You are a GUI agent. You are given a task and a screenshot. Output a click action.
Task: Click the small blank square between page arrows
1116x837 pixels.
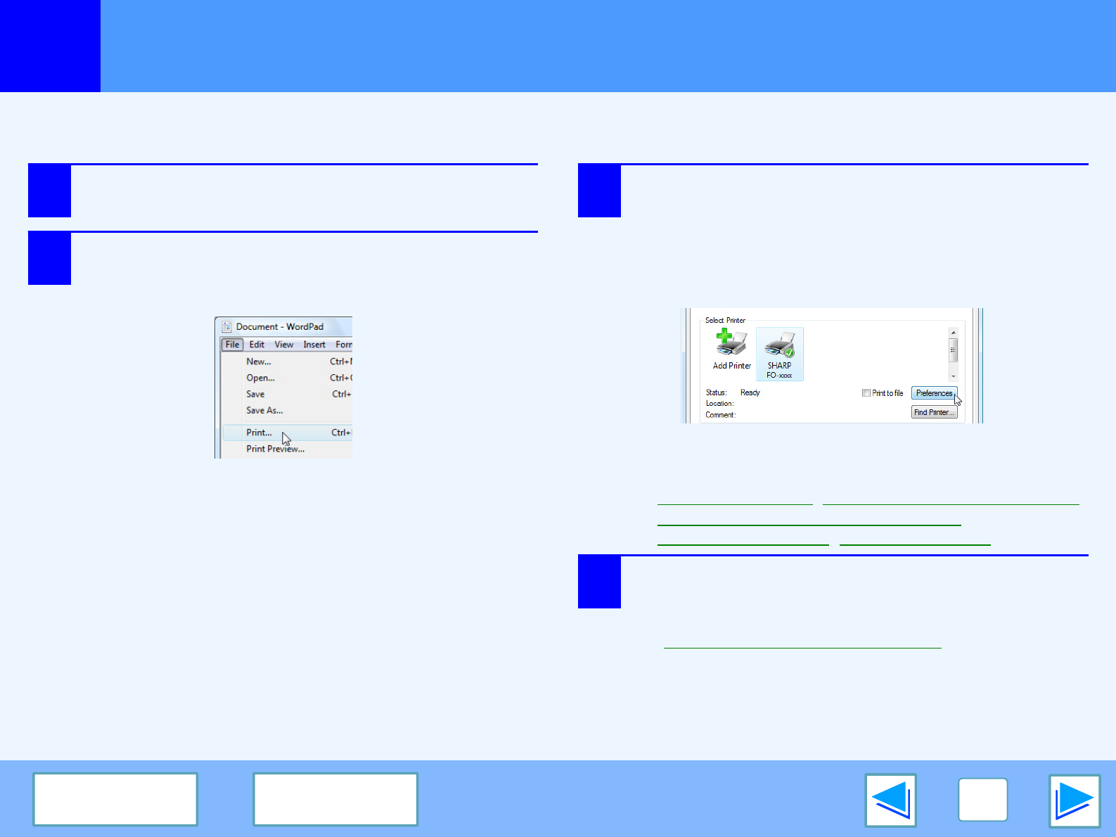pos(982,800)
